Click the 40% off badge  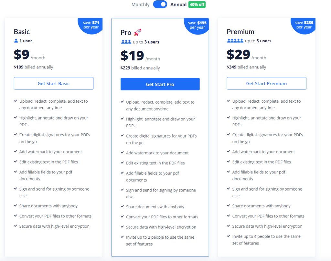coord(197,5)
